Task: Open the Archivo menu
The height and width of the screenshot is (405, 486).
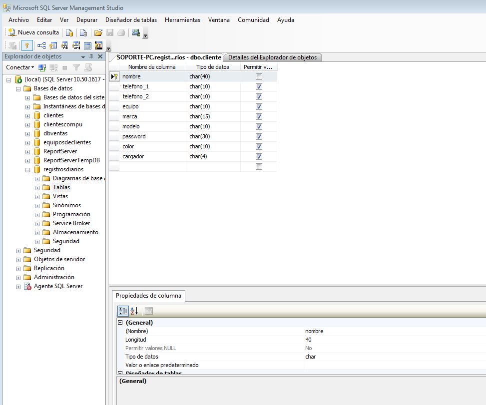Action: coord(18,20)
